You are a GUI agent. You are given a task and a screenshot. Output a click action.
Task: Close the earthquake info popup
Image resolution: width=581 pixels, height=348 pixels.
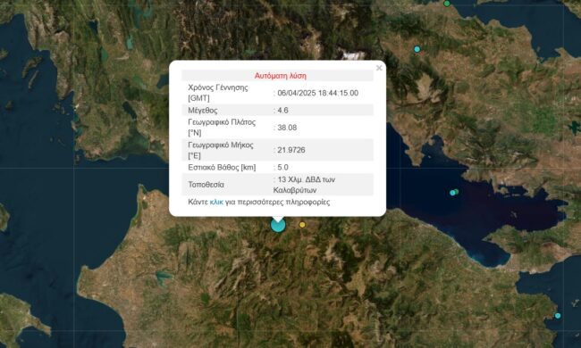[x=379, y=68]
